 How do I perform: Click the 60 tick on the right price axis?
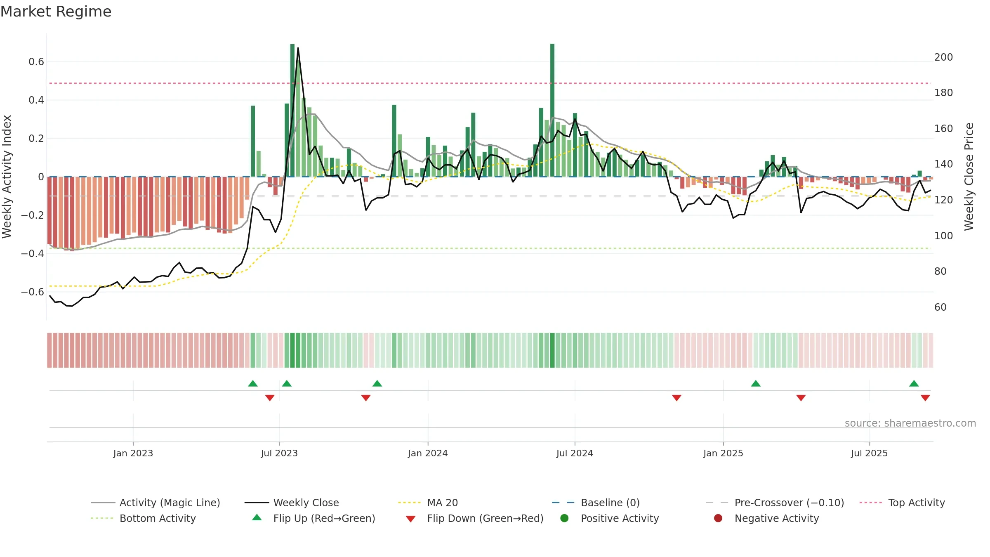(x=940, y=307)
